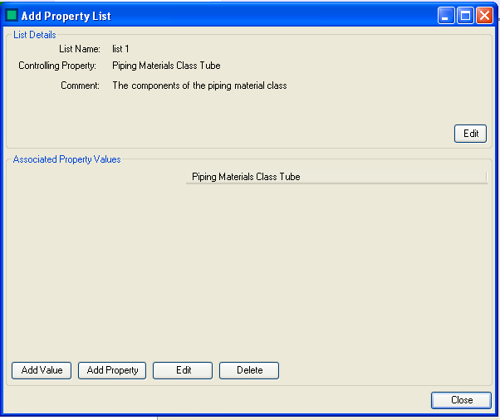Click the Controlling Property value text
The height and width of the screenshot is (420, 500).
[x=166, y=66]
